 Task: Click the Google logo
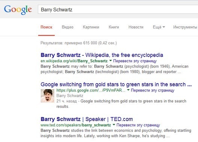(x=18, y=10)
